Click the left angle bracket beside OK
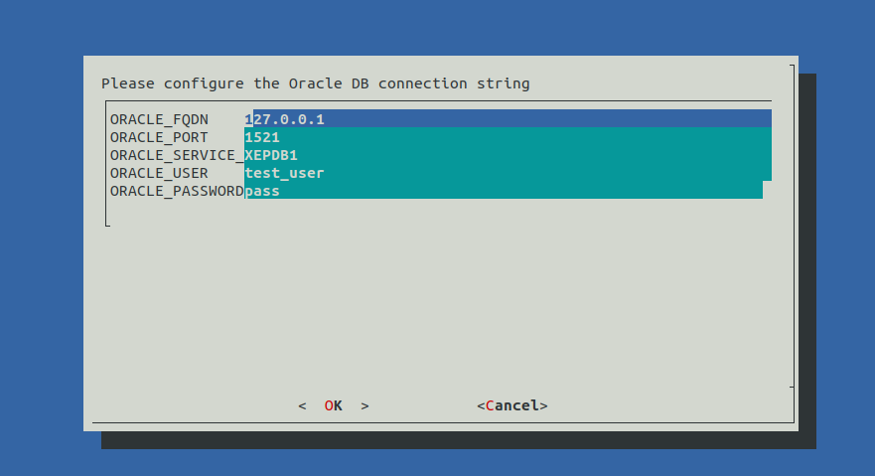The width and height of the screenshot is (875, 476). pyautogui.click(x=302, y=405)
